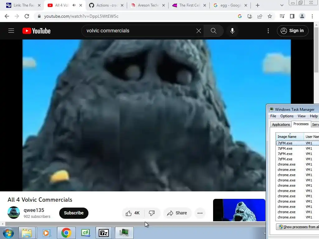This screenshot has width=319, height=239.
Task: Open File menu in Task Manager
Action: [x=273, y=116]
